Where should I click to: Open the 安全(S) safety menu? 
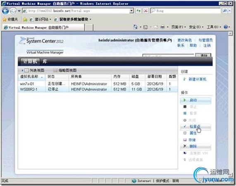tap(196, 27)
